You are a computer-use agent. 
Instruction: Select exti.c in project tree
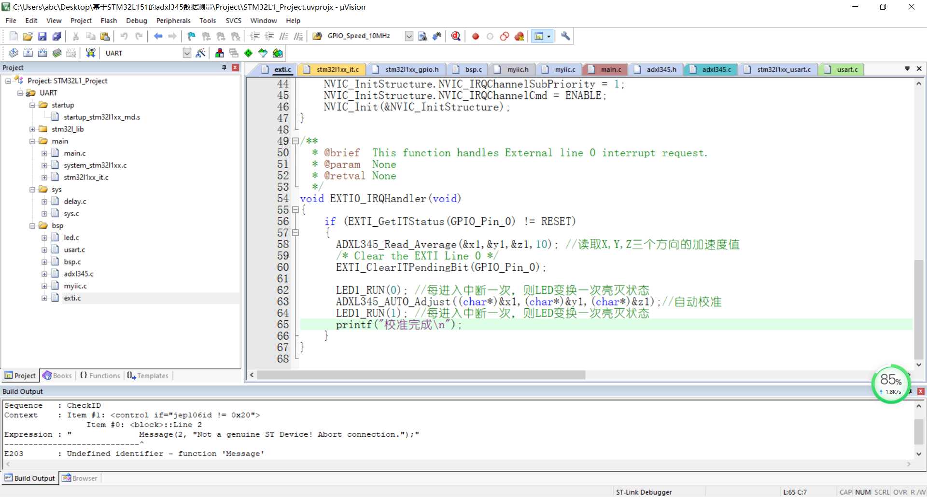72,298
